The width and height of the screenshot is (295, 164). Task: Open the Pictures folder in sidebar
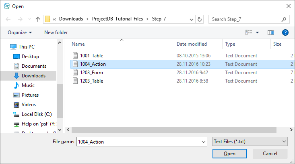[x=30, y=95]
